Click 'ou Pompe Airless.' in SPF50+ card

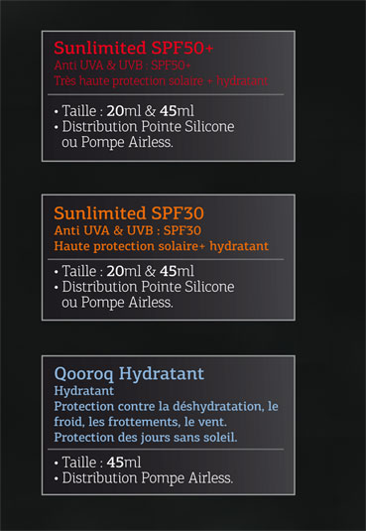(117, 143)
